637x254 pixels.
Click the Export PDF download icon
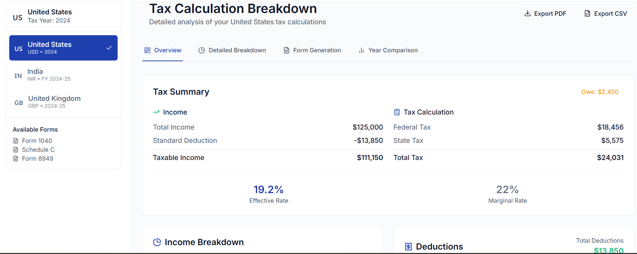(x=528, y=14)
